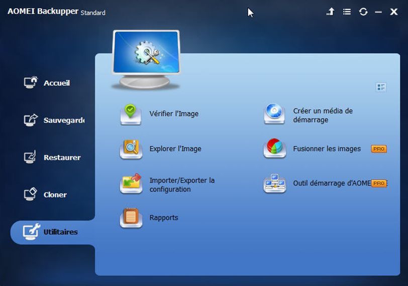Click the PRO badge beside Fusionner les images
The height and width of the screenshot is (286, 408).
click(379, 149)
